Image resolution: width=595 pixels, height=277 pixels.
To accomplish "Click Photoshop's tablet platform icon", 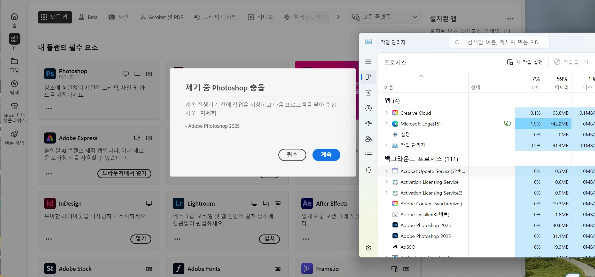I will 137,74.
